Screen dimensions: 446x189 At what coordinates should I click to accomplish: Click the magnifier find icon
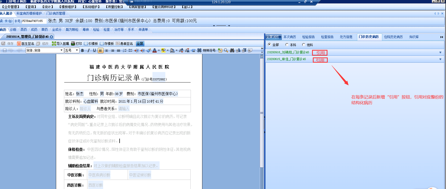[x=226, y=50]
